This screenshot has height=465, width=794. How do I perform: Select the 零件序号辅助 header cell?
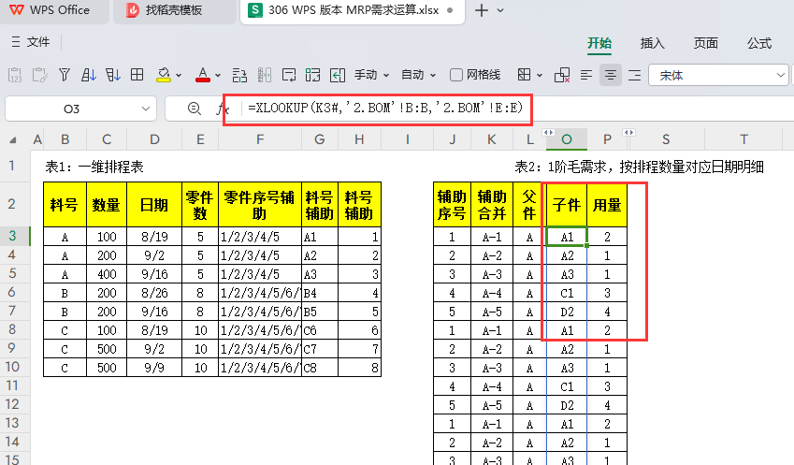pos(260,205)
